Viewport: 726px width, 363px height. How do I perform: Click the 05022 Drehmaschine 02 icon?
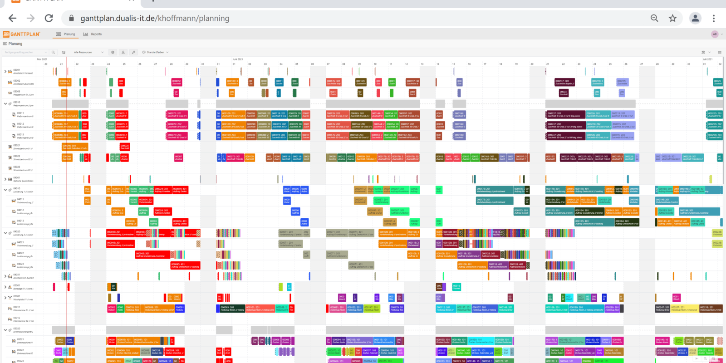tap(14, 351)
